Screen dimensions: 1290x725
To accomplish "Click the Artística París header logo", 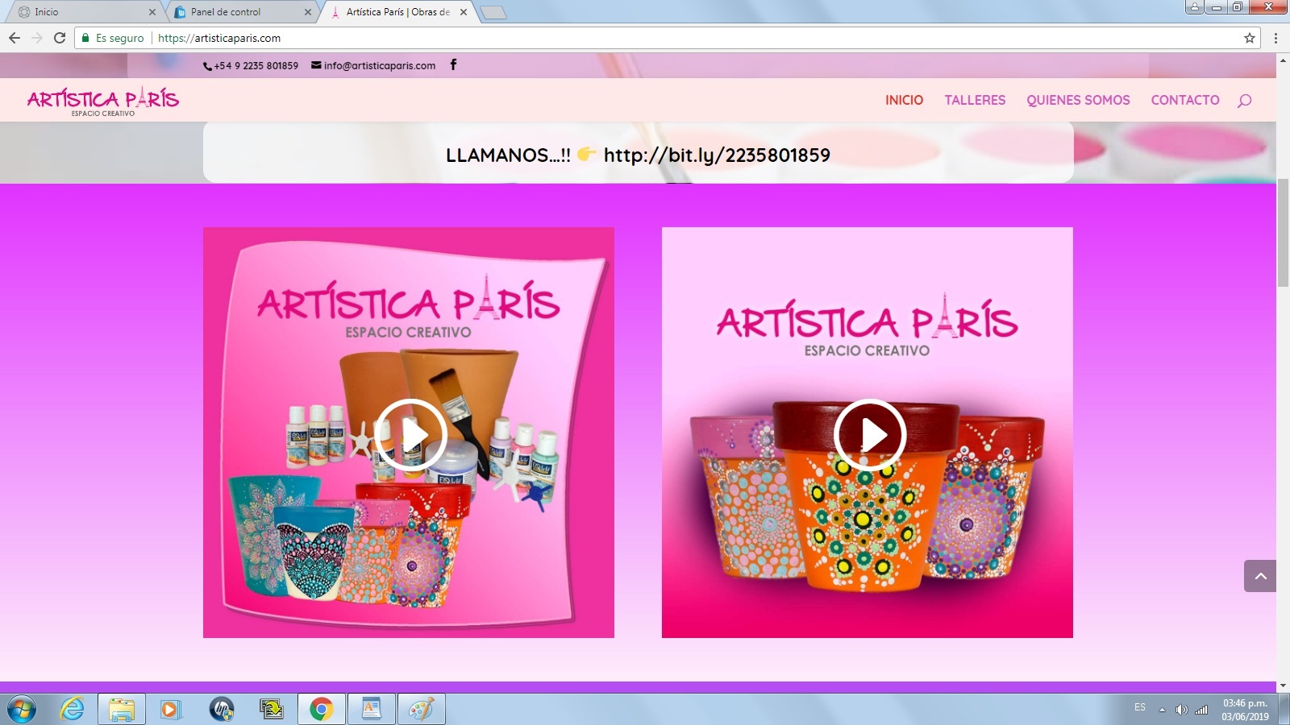I will coord(103,101).
